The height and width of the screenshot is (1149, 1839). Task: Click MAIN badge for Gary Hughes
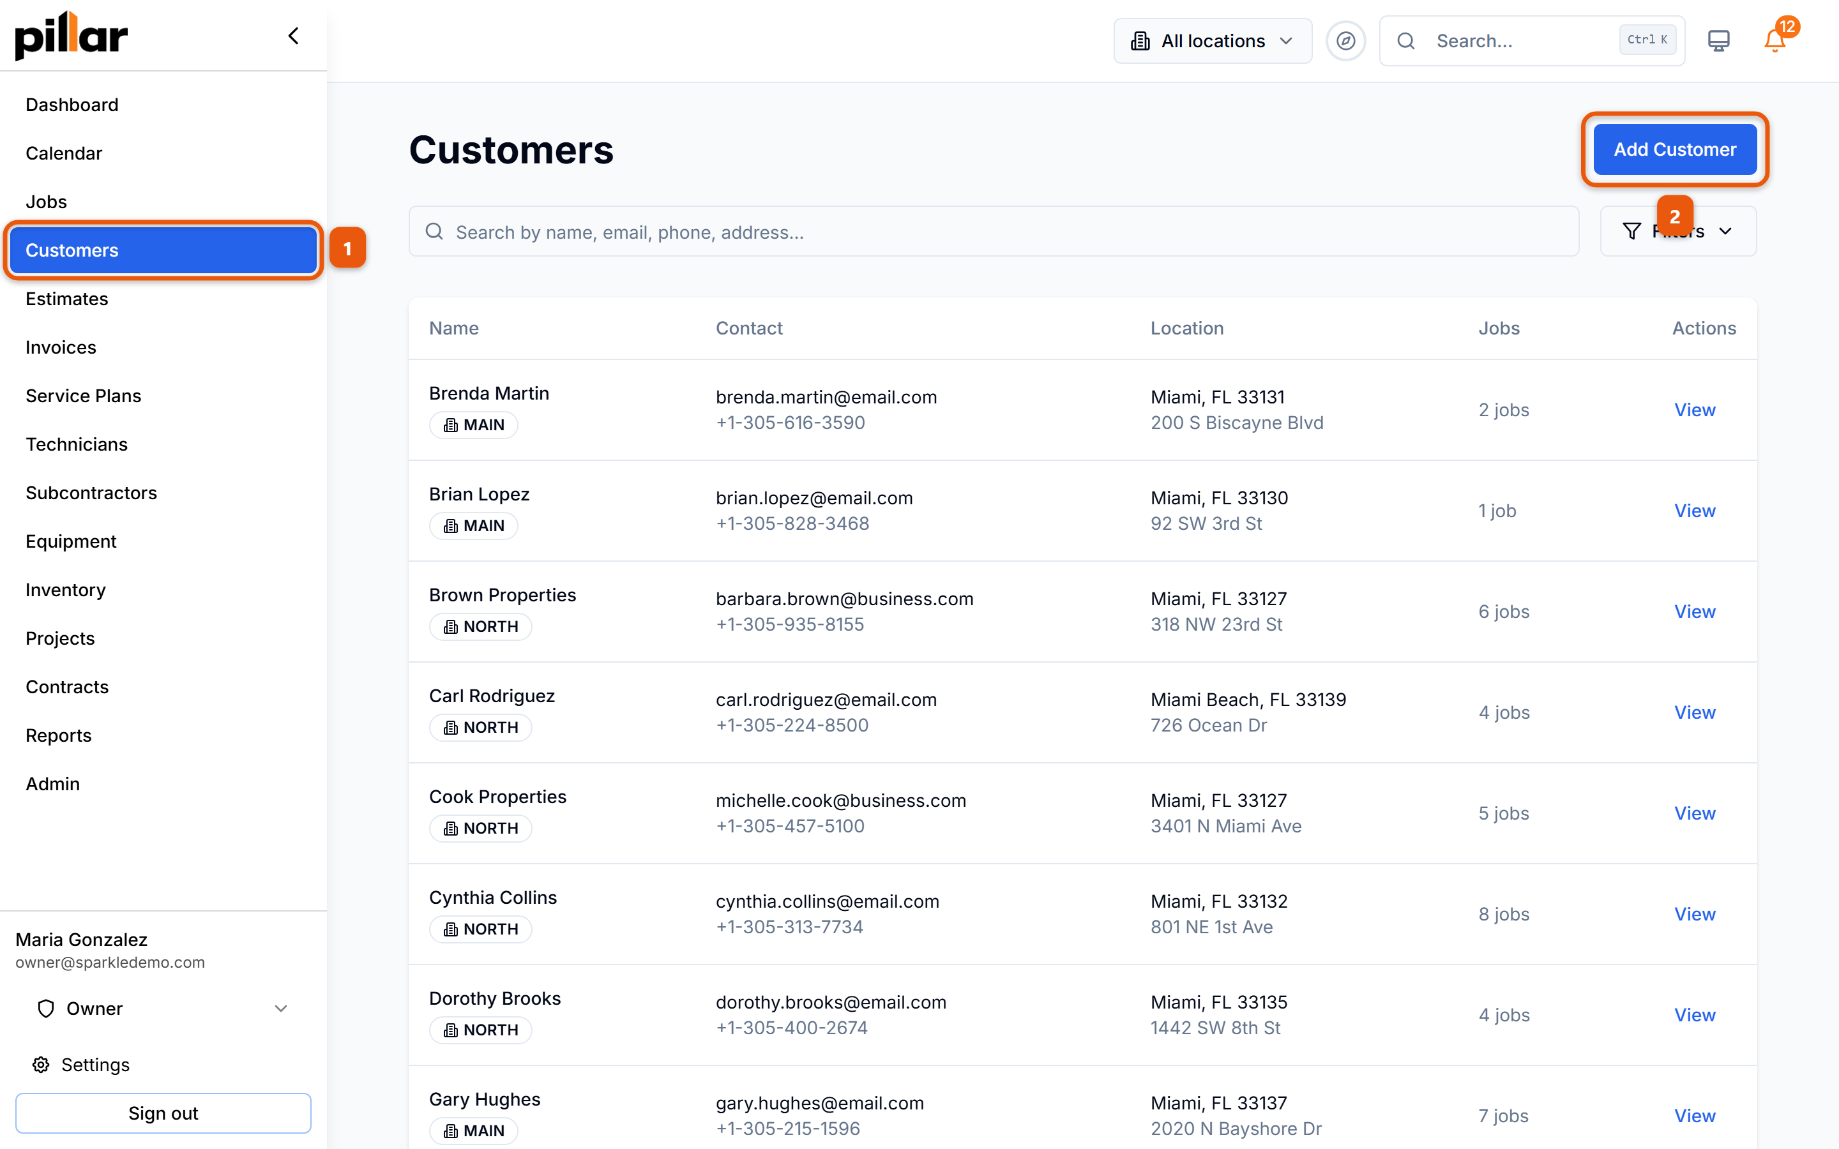[473, 1130]
